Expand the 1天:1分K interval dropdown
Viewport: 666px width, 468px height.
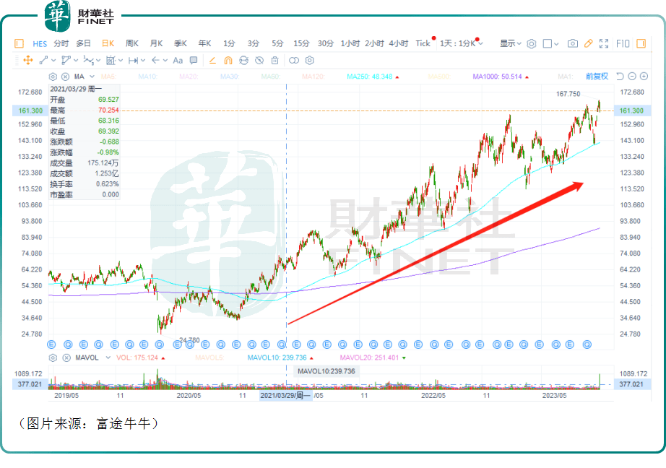[460, 43]
